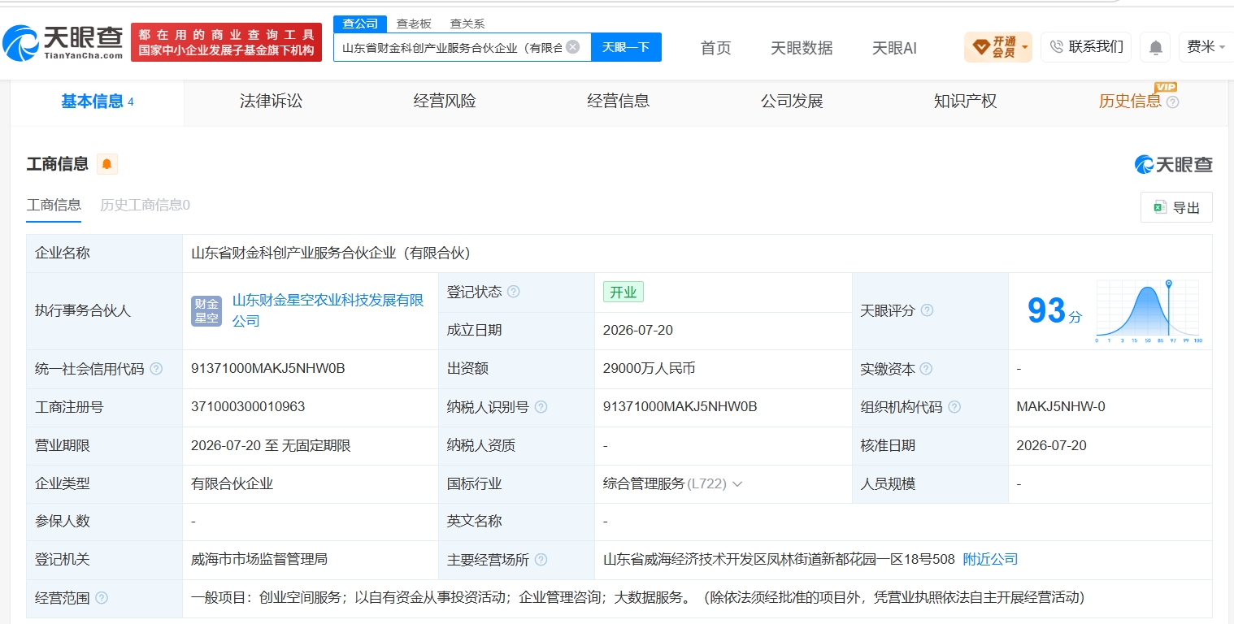Select the 查老板 search tab
The width and height of the screenshot is (1234, 624).
tap(414, 24)
